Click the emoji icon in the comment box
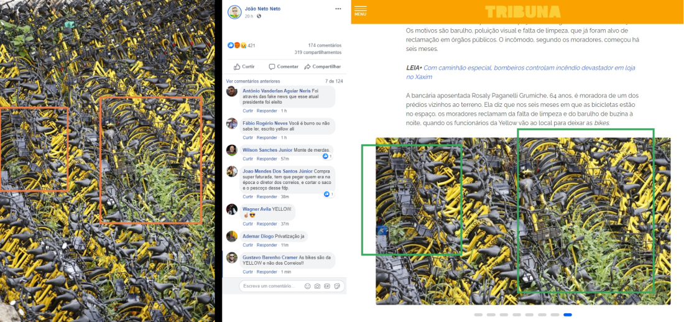The image size is (684, 322). [308, 286]
